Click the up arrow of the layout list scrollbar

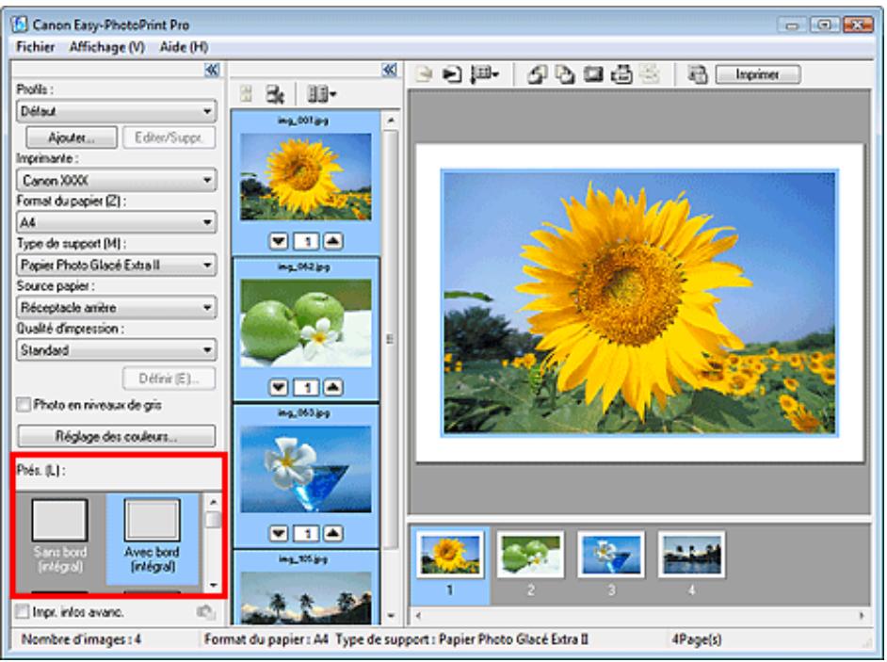[213, 502]
